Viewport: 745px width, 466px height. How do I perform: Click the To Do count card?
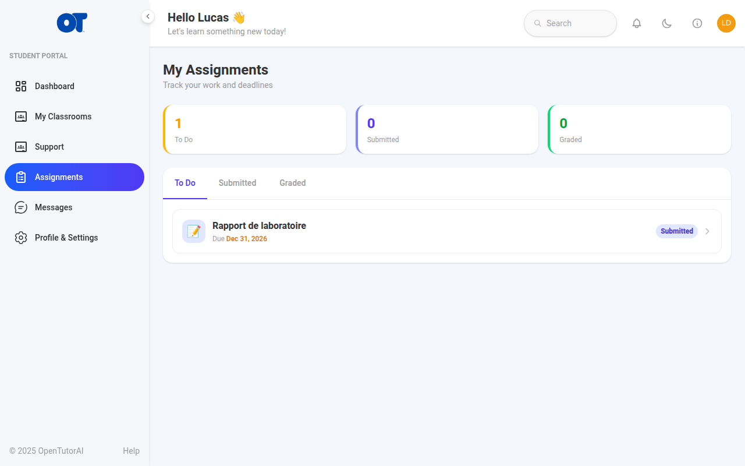pos(255,129)
